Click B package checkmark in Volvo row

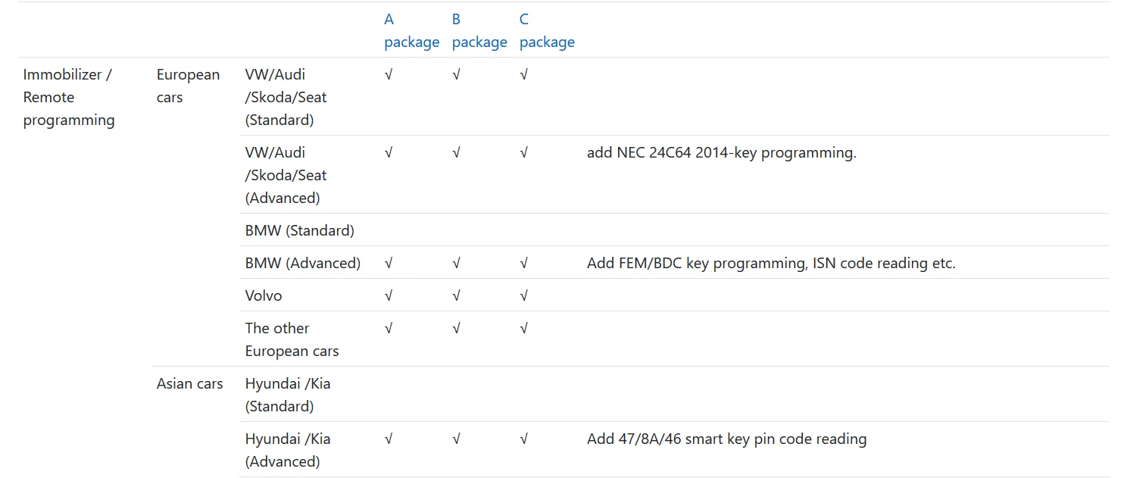point(456,296)
